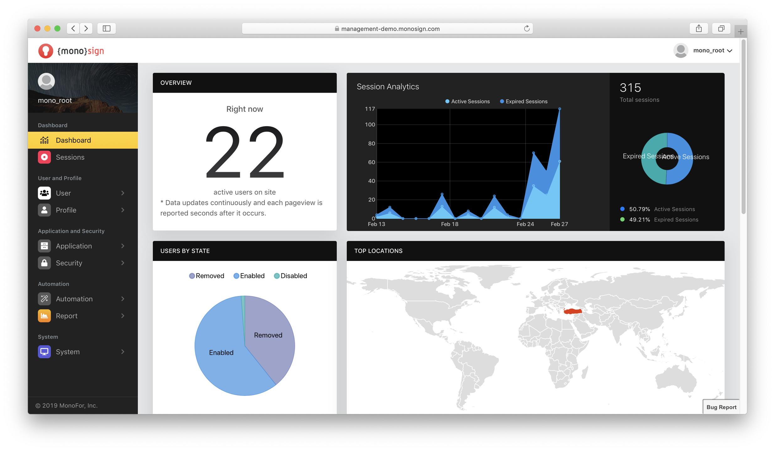Click the Profile person icon
This screenshot has width=775, height=451.
[44, 210]
